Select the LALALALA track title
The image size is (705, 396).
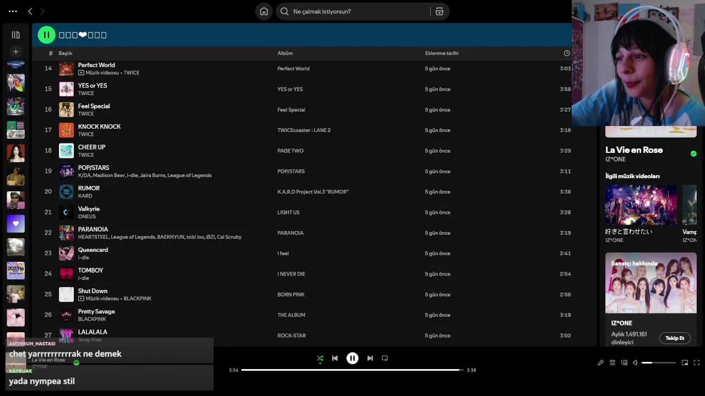tap(93, 332)
